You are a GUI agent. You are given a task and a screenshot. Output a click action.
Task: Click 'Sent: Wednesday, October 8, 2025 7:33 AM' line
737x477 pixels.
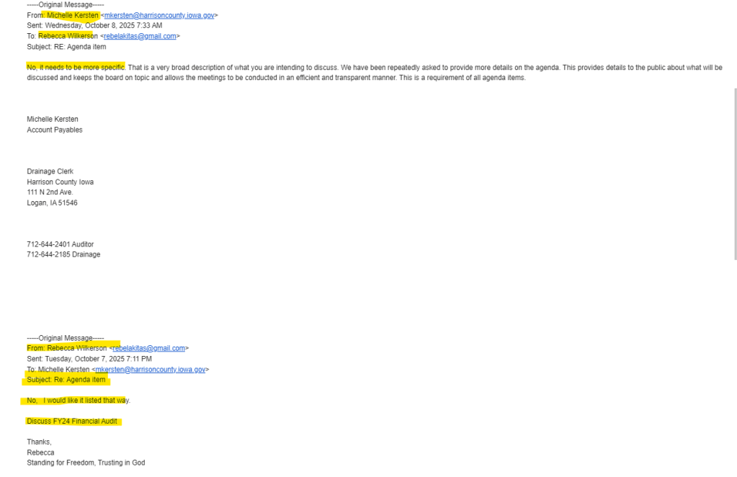[x=94, y=25]
